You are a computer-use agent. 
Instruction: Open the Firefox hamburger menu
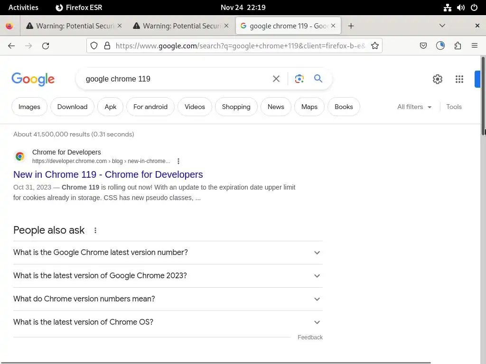[475, 46]
